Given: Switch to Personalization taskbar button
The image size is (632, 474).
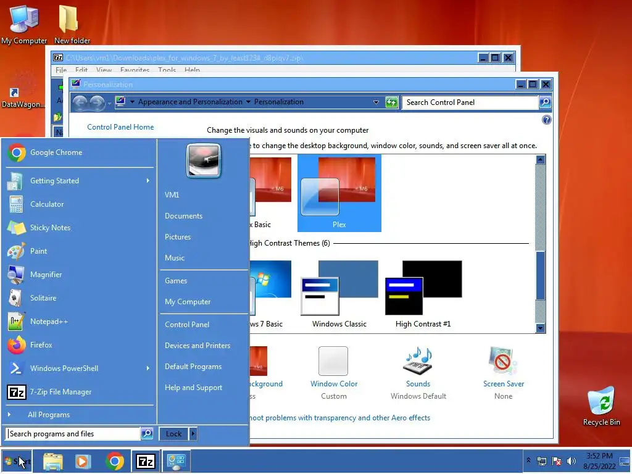Looking at the screenshot, I should tap(176, 462).
